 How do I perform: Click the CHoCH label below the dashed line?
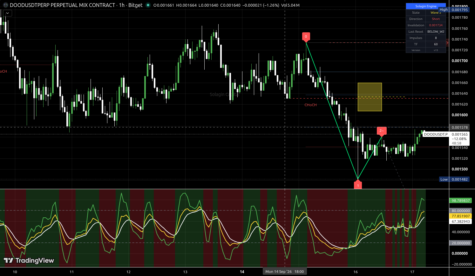click(310, 105)
